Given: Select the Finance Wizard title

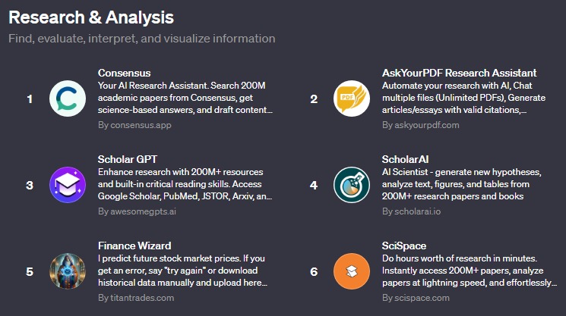Looking at the screenshot, I should [134, 246].
